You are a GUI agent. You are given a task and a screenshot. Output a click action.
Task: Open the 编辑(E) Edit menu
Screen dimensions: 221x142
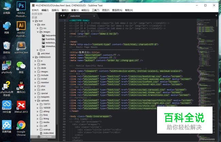click(x=45, y=10)
